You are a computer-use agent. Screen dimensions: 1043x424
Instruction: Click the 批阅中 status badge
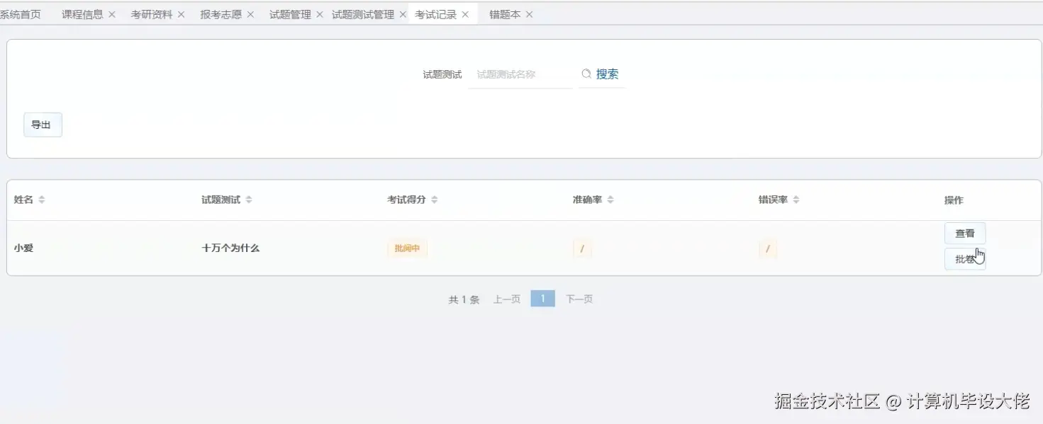407,248
